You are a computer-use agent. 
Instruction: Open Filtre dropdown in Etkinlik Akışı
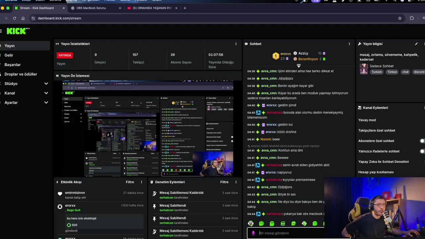point(130,182)
